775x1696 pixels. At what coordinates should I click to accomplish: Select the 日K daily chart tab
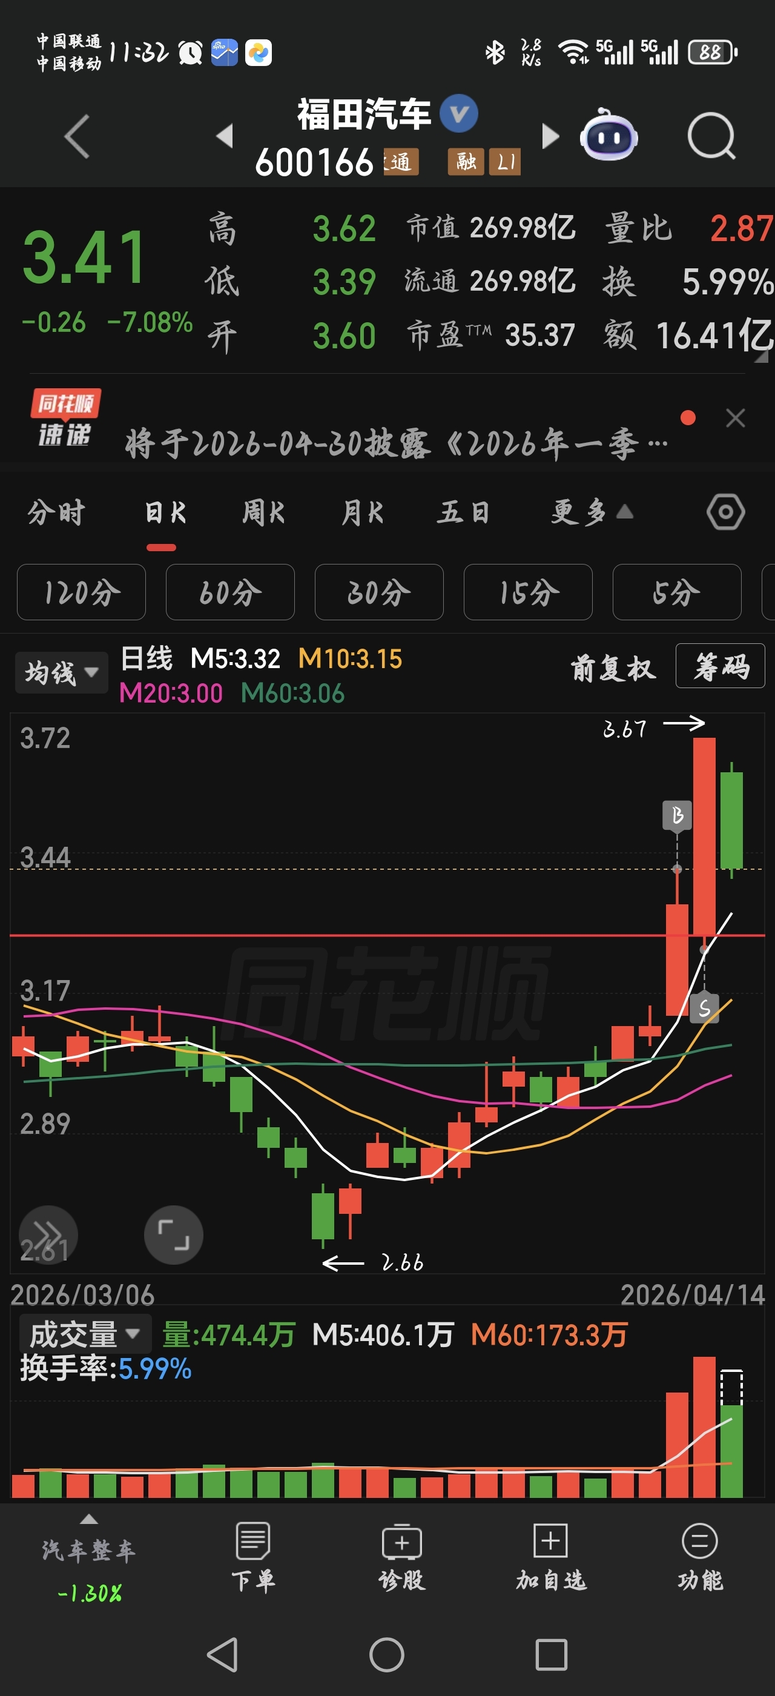point(165,512)
